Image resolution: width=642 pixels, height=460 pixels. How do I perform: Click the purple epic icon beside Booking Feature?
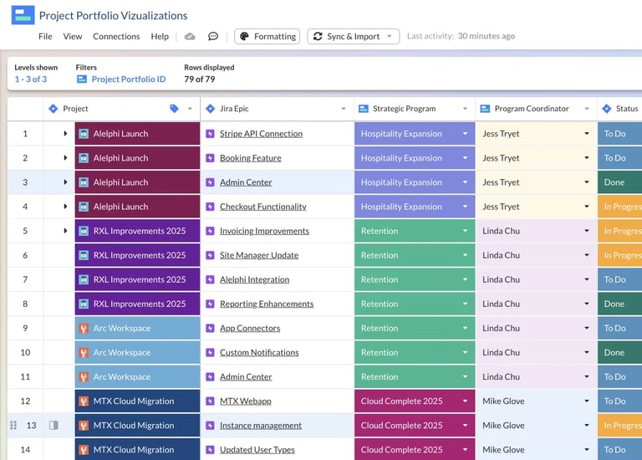point(210,158)
